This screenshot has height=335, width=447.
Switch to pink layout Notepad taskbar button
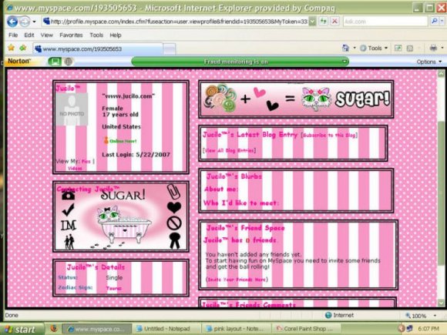(x=237, y=329)
